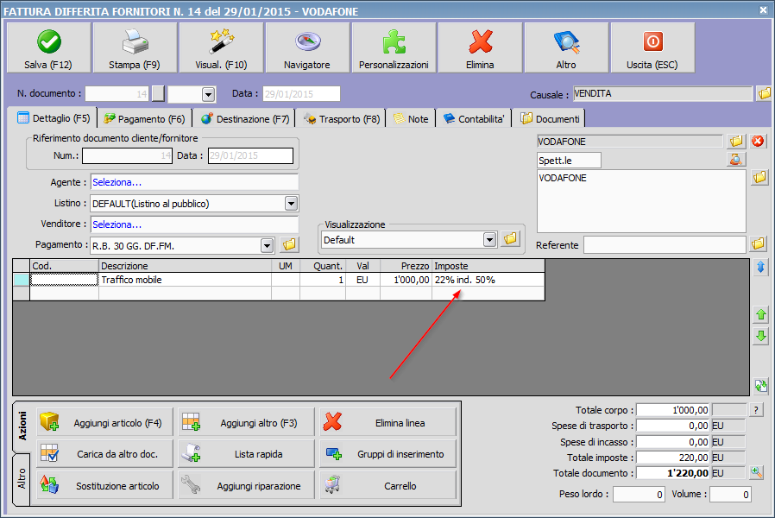Viewport: 775px width, 518px height.
Task: Click the N. documento number field
Action: [x=117, y=94]
